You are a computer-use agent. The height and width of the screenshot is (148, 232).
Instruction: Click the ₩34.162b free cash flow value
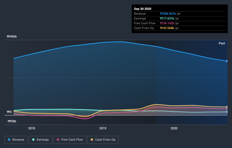click(x=167, y=23)
